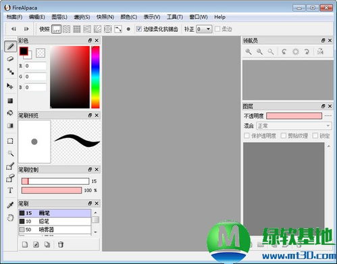Adjust the layer opacity slider
337x264 pixels.
pos(294,116)
